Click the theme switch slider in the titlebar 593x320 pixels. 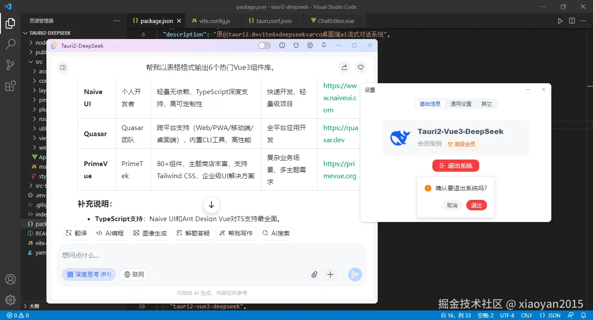[264, 45]
